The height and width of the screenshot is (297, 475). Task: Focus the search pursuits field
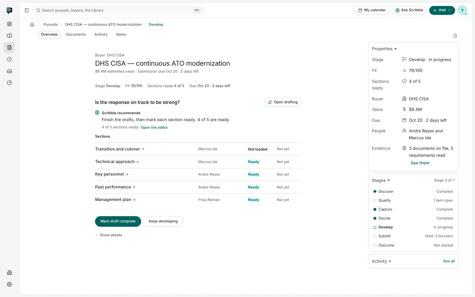point(119,10)
